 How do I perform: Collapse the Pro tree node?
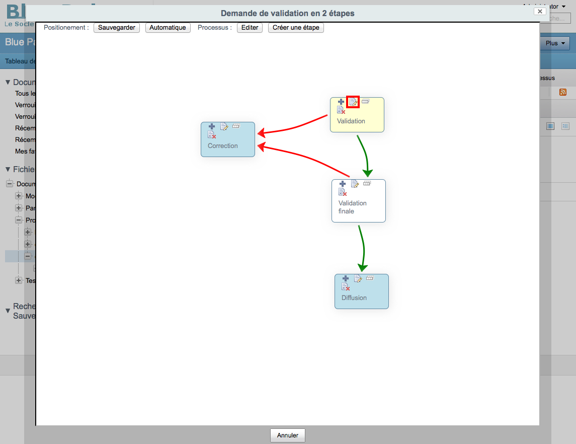pyautogui.click(x=19, y=220)
